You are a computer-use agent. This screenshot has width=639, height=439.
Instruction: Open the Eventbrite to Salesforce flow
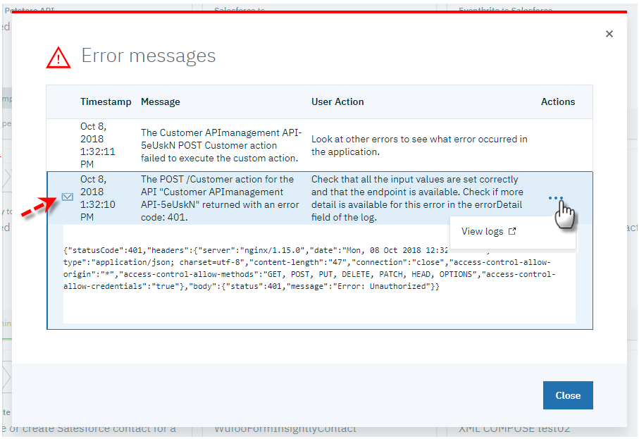pos(504,8)
